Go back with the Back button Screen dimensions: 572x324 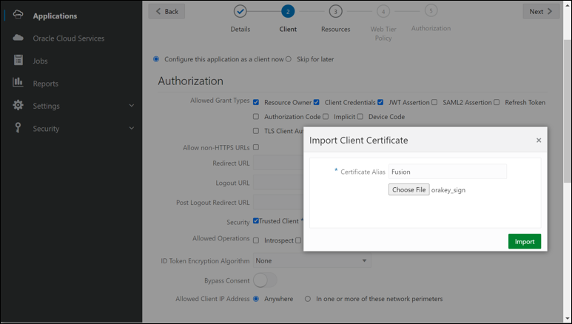166,11
